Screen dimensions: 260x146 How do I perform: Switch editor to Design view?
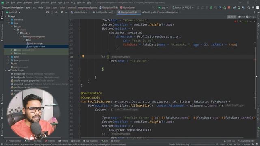click(251, 17)
